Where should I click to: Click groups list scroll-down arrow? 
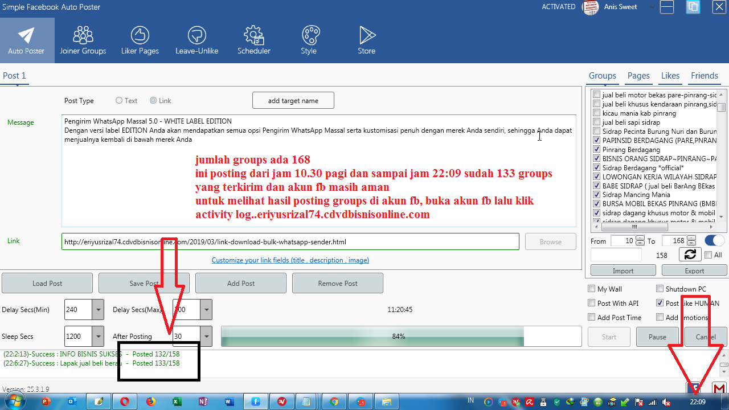[722, 216]
